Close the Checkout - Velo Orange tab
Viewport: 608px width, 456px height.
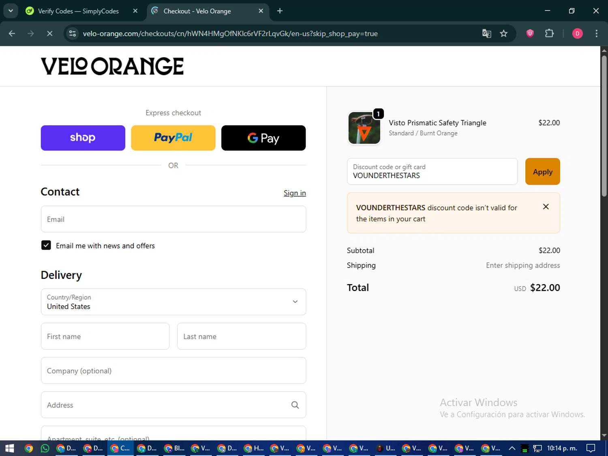(x=261, y=11)
